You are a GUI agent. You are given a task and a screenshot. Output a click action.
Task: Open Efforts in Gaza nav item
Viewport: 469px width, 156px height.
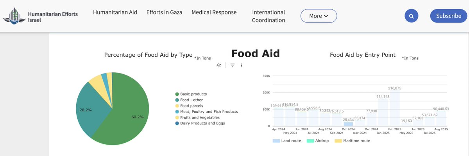(164, 12)
